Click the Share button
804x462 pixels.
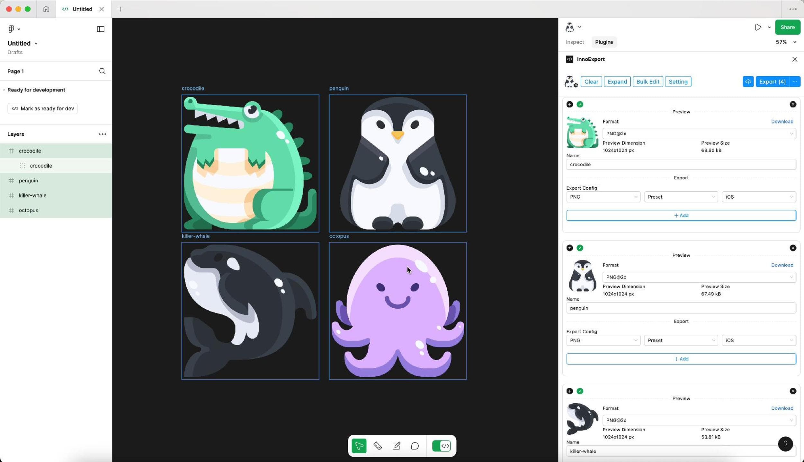click(788, 27)
